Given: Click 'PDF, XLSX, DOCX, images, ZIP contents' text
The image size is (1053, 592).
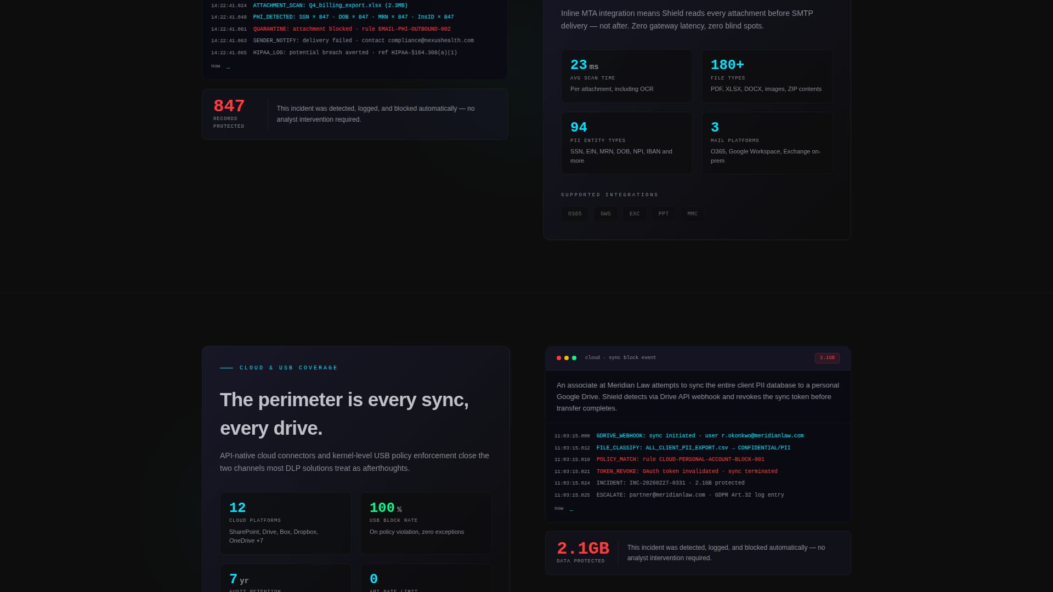Looking at the screenshot, I should coord(766,89).
